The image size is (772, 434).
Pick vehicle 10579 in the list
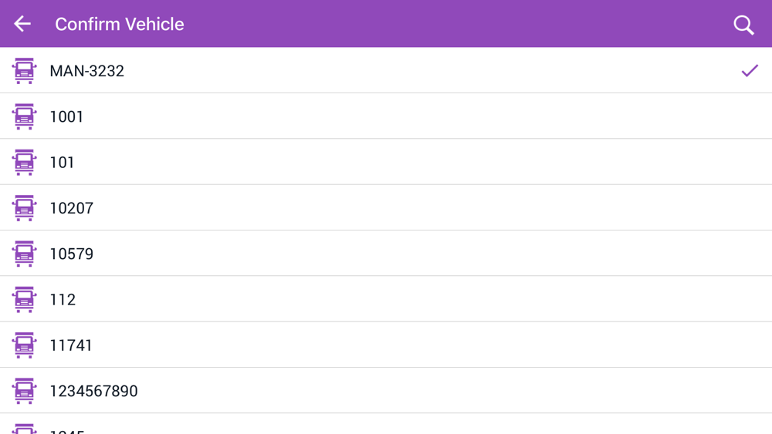click(x=71, y=254)
